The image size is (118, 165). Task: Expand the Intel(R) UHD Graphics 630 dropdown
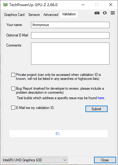pyautogui.click(x=35, y=160)
